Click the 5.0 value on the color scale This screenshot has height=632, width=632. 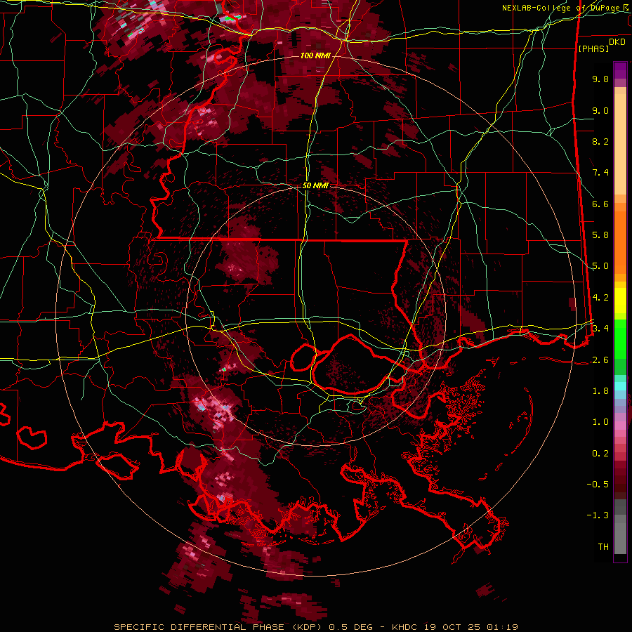600,266
